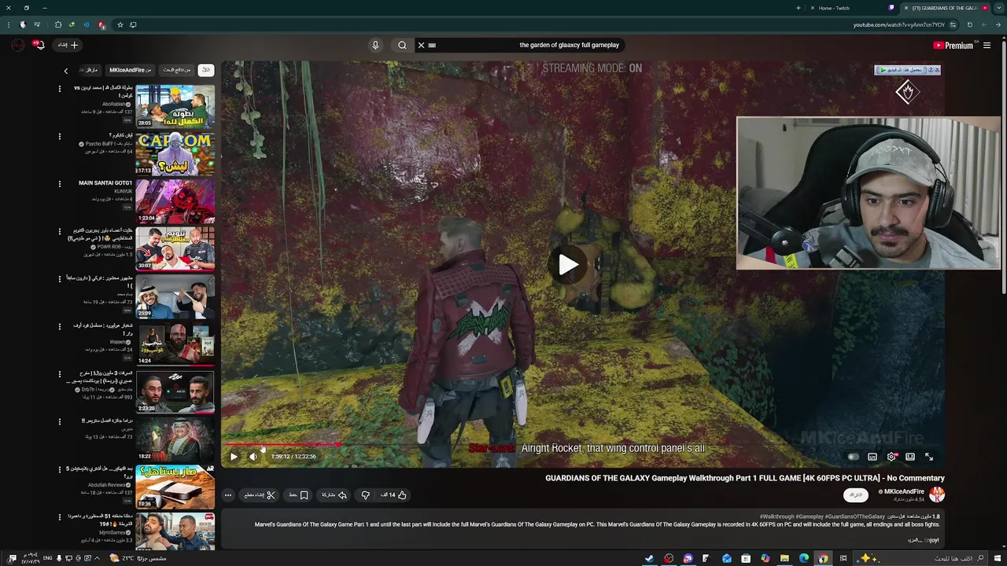Open more actions three-dot menu under video
Viewport: 1007px width, 566px height.
pos(228,495)
